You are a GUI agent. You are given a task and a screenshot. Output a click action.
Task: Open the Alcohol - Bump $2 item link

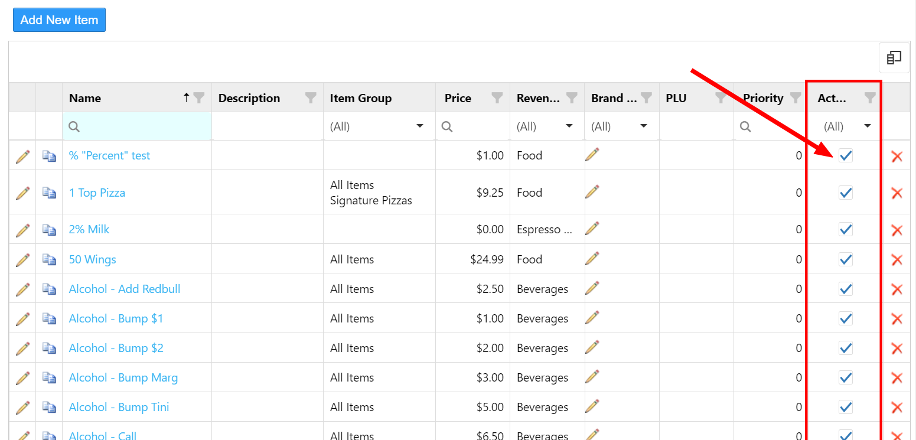coord(116,348)
